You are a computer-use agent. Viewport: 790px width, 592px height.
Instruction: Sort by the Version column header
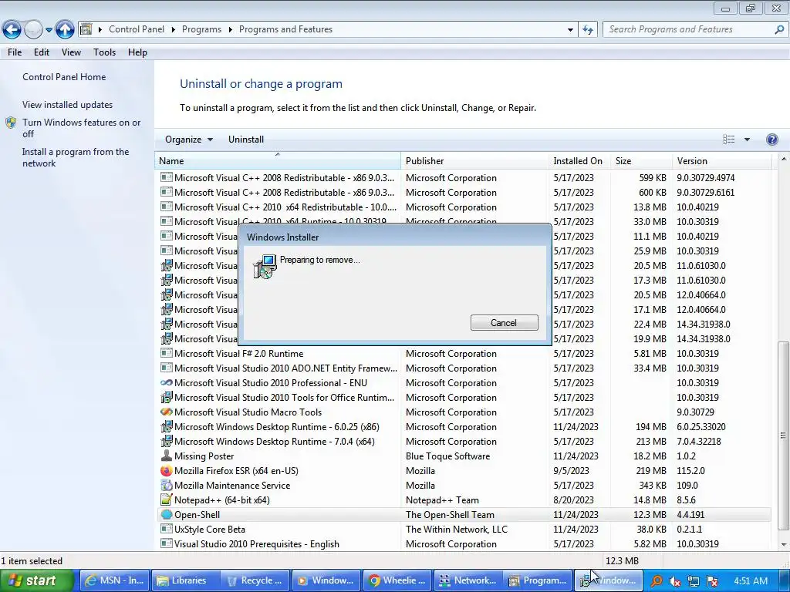click(x=722, y=161)
